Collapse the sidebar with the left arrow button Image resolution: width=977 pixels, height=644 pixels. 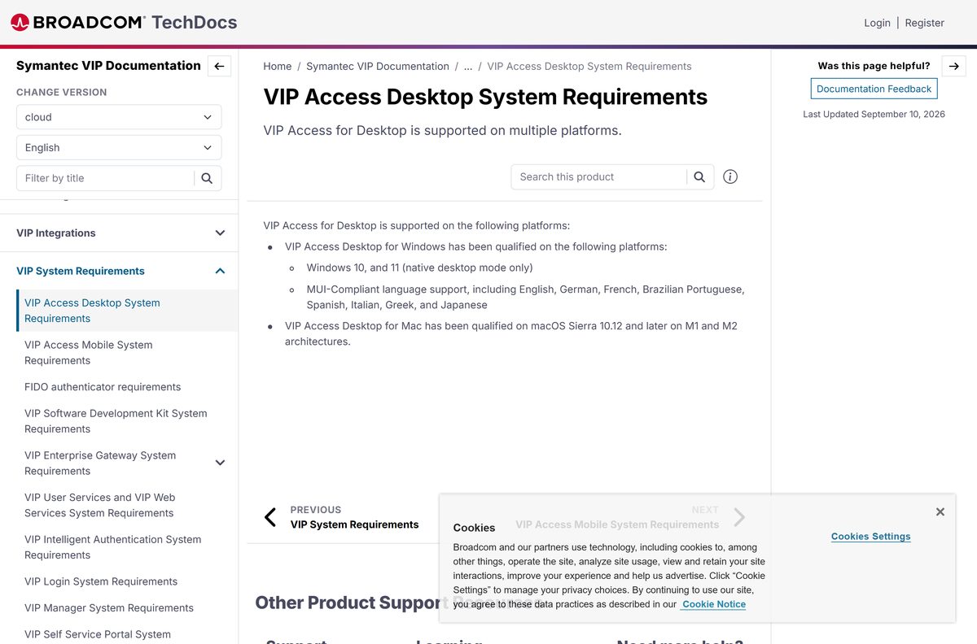point(219,67)
